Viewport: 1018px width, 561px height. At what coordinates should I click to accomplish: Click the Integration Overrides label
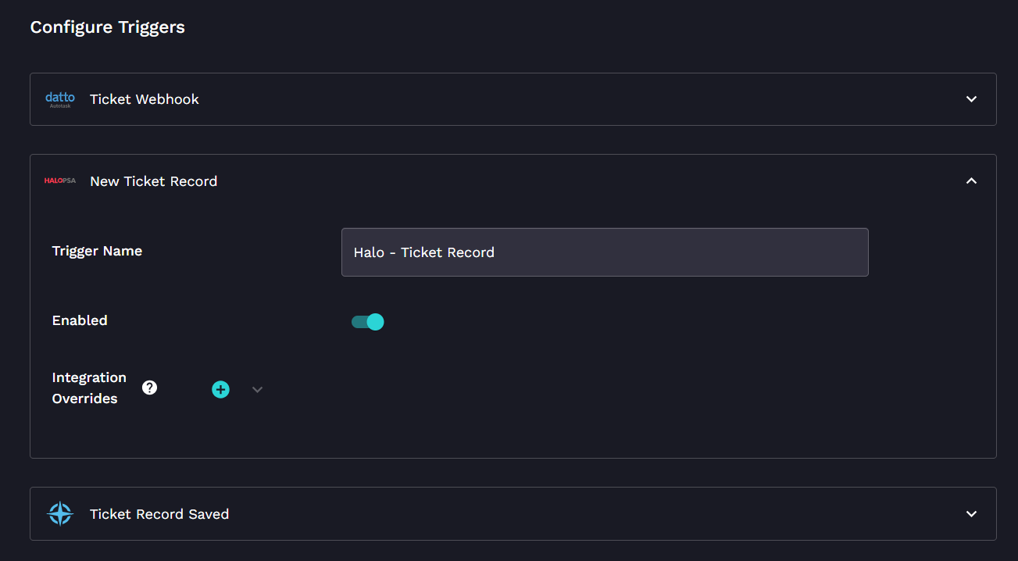89,388
